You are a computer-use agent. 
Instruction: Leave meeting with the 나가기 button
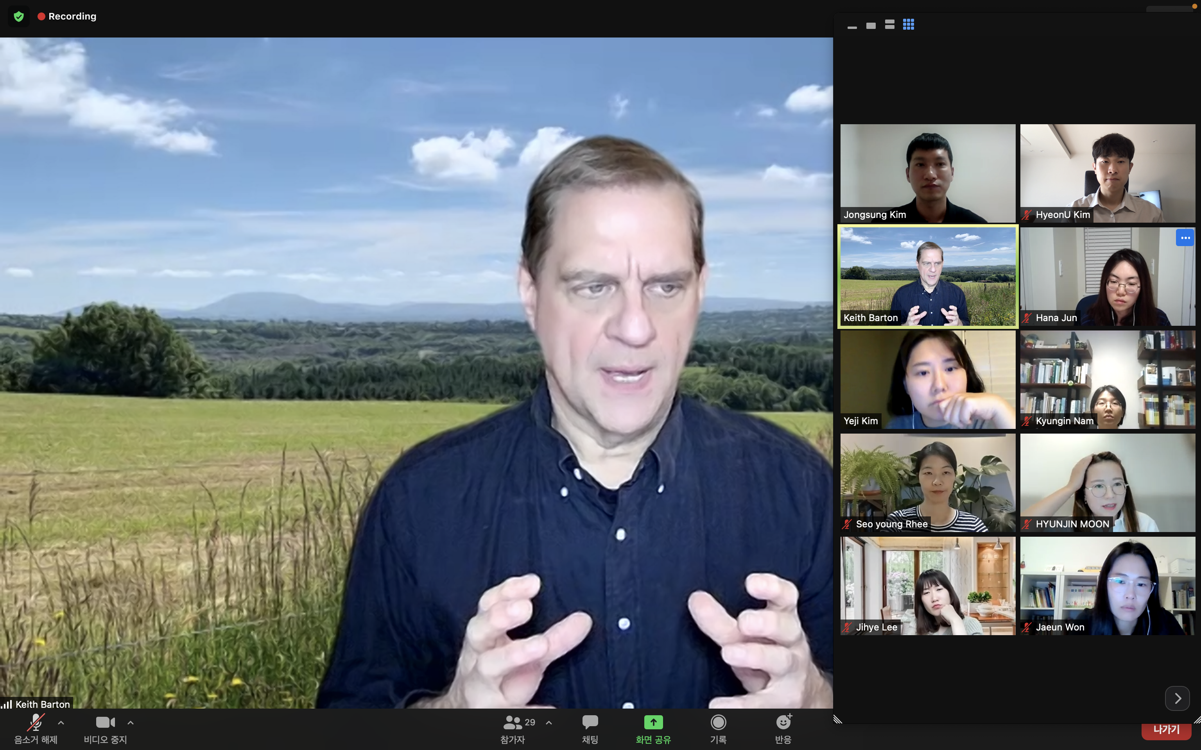click(x=1166, y=730)
